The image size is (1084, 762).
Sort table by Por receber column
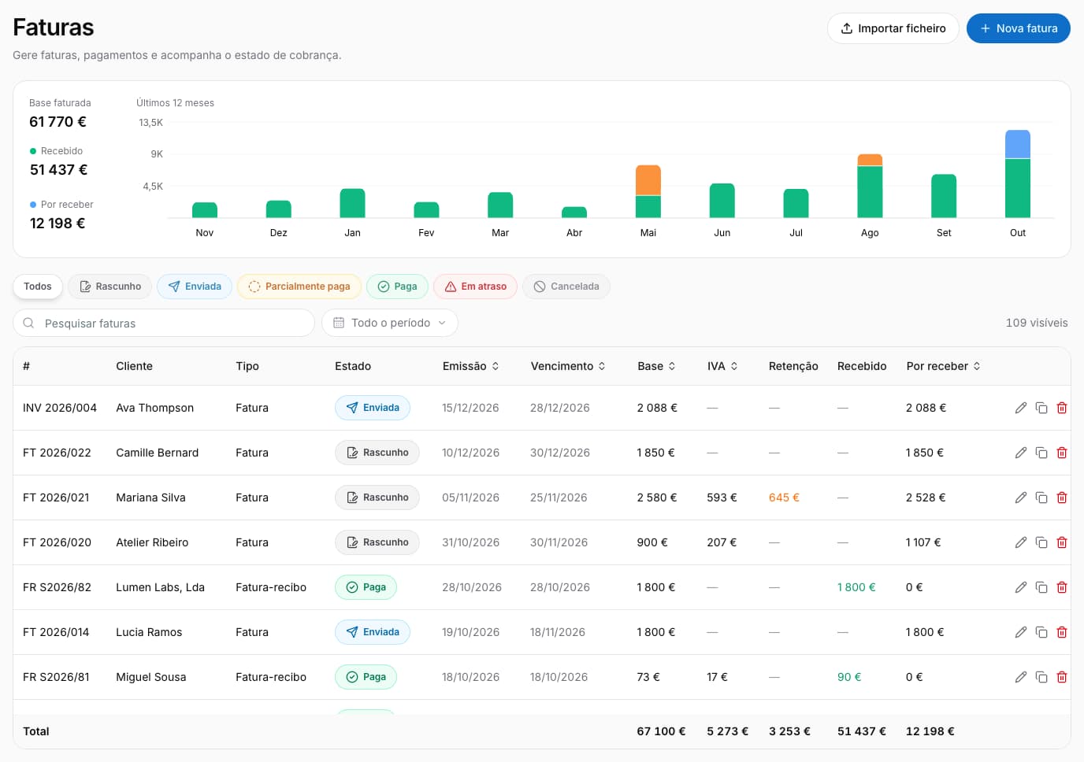point(944,366)
